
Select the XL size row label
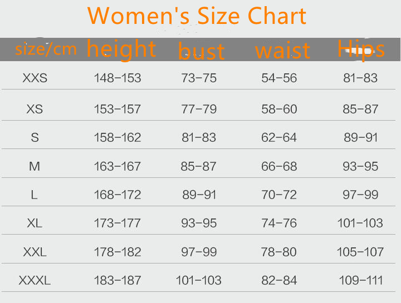coord(35,223)
